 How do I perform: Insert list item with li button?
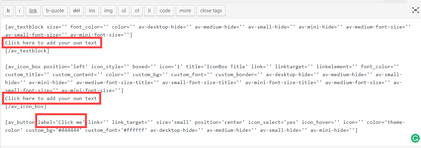coord(149,11)
